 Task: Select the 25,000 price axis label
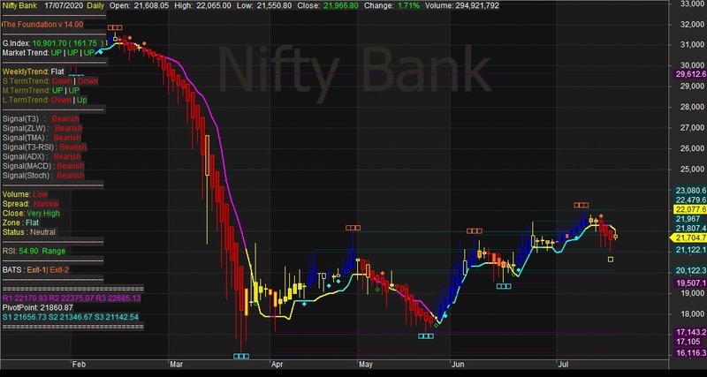tap(693, 170)
